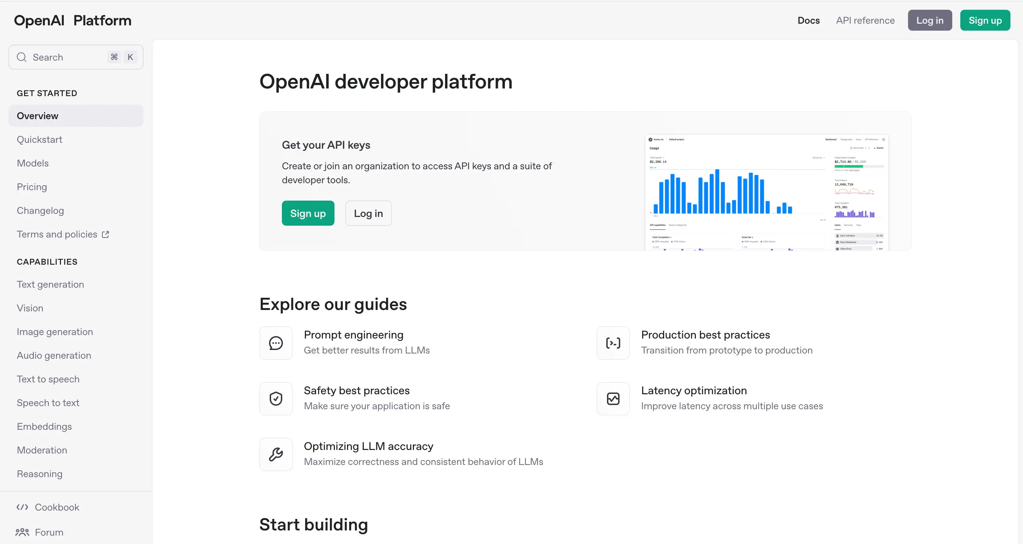Open the Docs tab in header
1023x544 pixels.
click(809, 20)
